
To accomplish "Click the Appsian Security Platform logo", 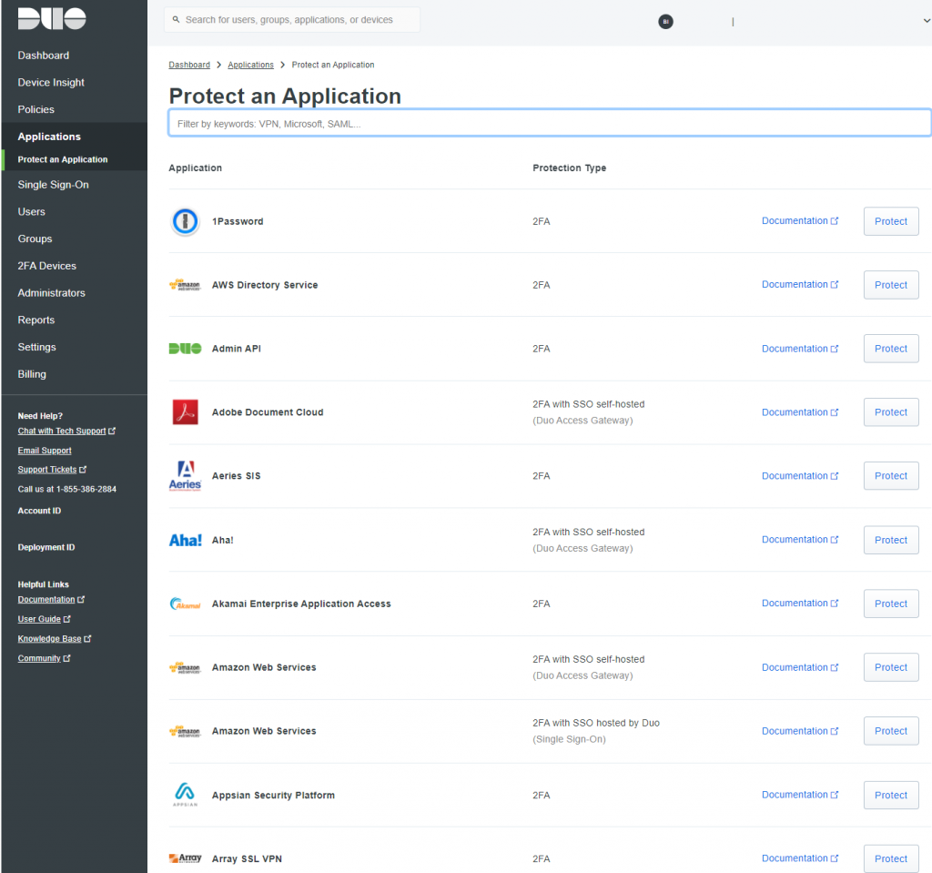I will (185, 795).
